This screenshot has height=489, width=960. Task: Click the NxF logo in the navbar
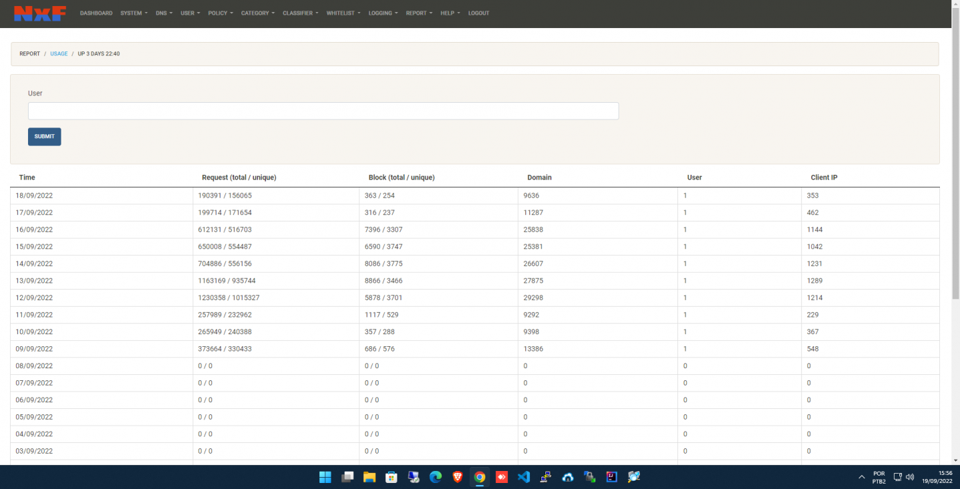click(40, 13)
